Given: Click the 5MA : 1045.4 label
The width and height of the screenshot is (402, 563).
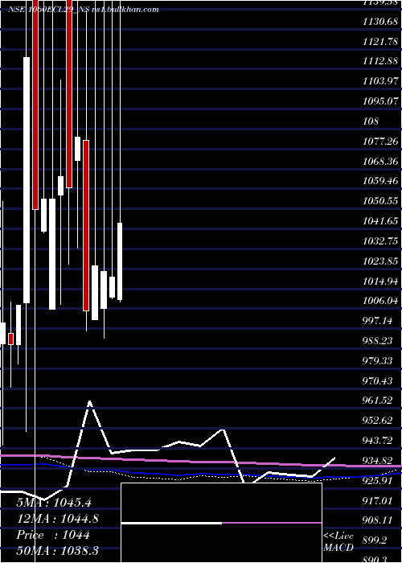Looking at the screenshot, I should point(54,503).
